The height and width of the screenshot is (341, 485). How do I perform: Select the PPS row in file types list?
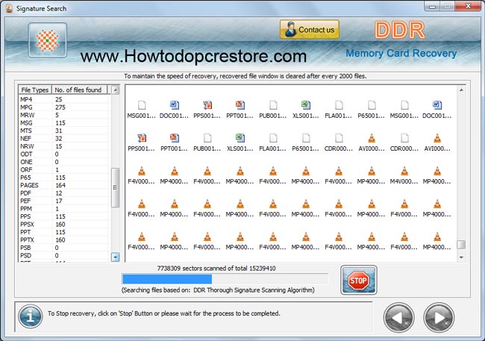tap(63, 216)
